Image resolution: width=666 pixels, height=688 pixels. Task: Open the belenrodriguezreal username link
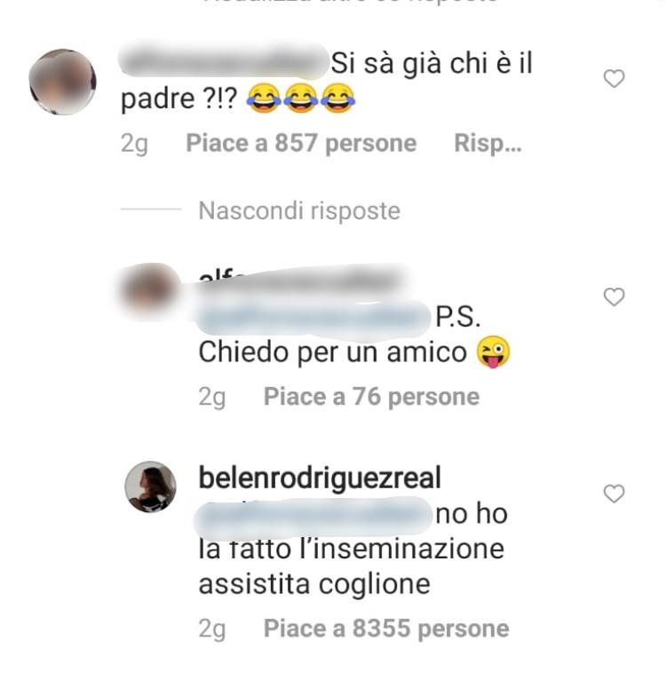[x=320, y=478]
